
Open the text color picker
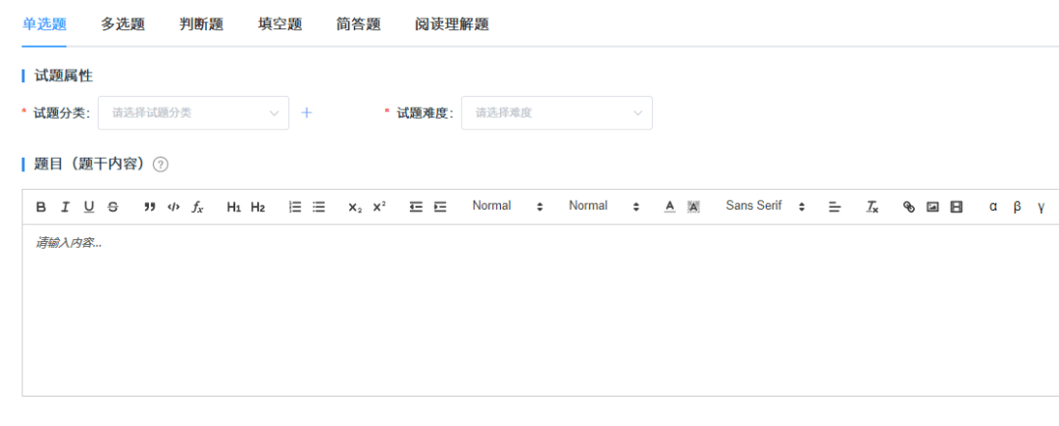tap(670, 207)
